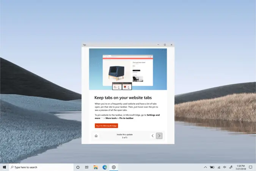Close the Tips window
The image size is (256, 171).
coord(171,45)
